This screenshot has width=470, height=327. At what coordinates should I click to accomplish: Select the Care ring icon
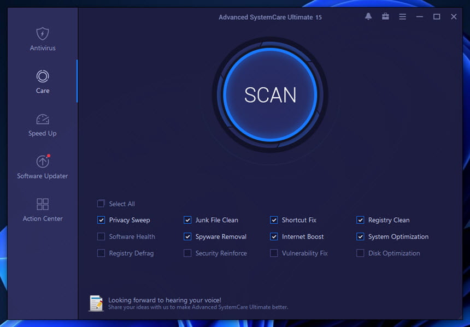(x=43, y=76)
